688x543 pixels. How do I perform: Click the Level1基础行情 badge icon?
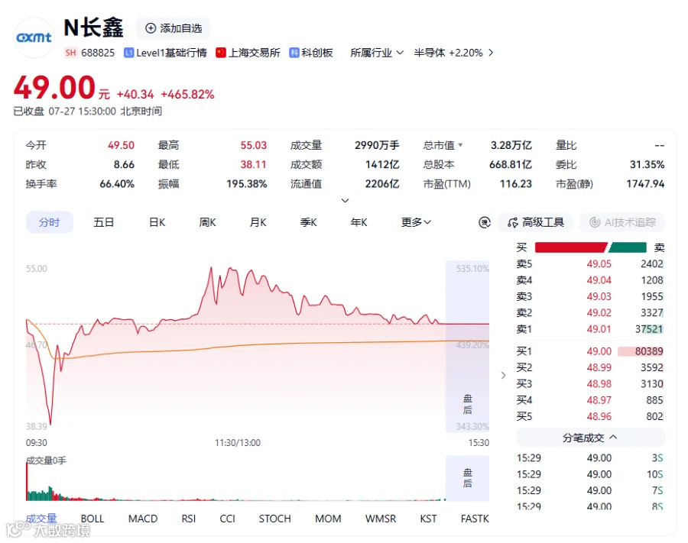click(x=128, y=53)
